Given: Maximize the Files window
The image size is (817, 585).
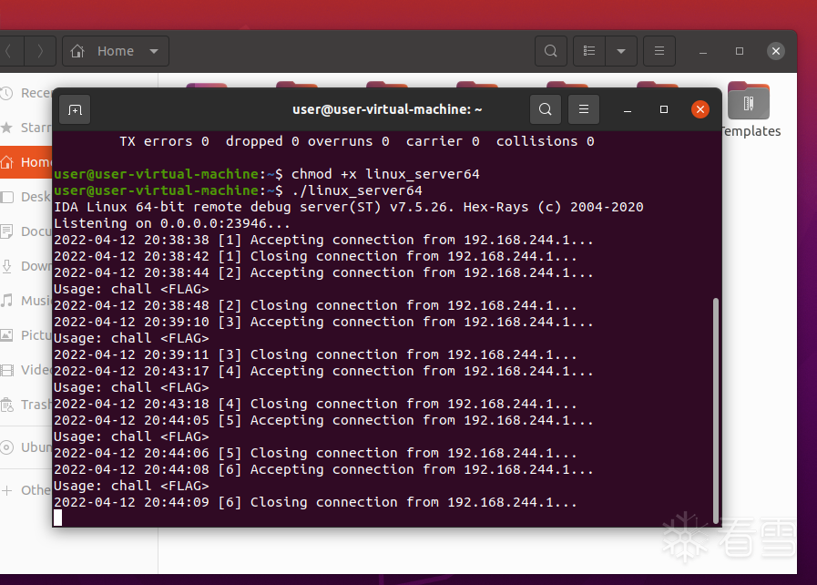Looking at the screenshot, I should [x=740, y=51].
